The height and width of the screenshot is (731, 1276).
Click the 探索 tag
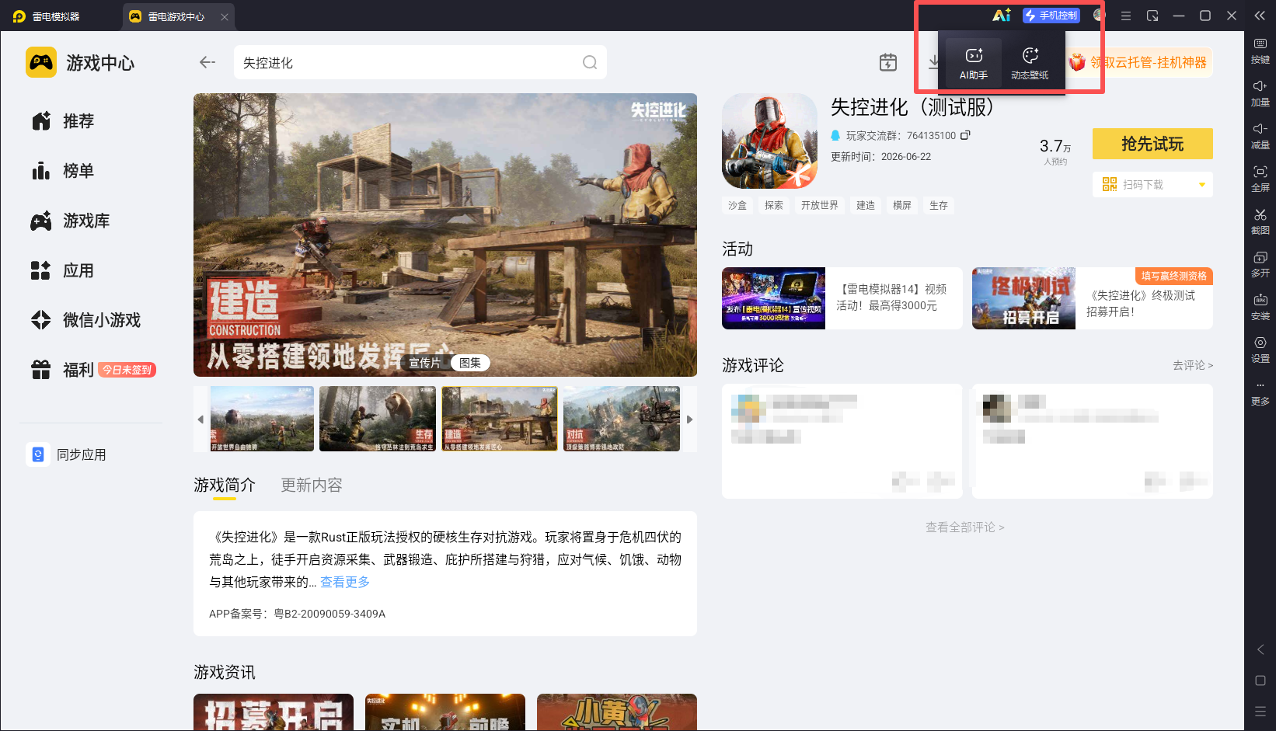coord(774,205)
